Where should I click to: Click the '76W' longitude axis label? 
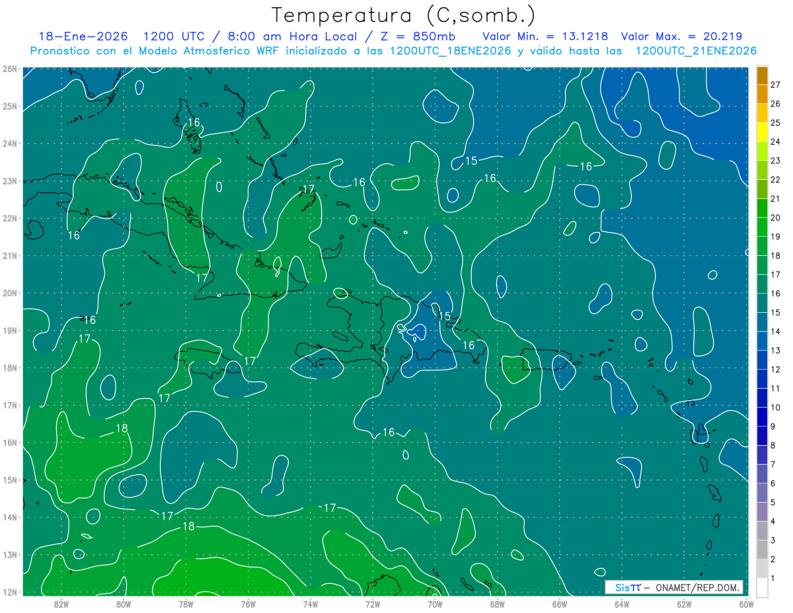(248, 604)
